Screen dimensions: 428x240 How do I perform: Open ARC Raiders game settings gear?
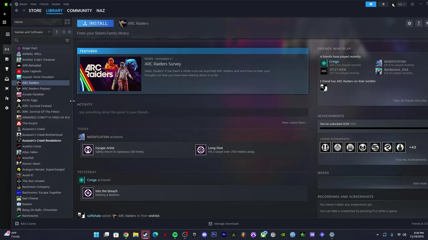click(x=409, y=23)
